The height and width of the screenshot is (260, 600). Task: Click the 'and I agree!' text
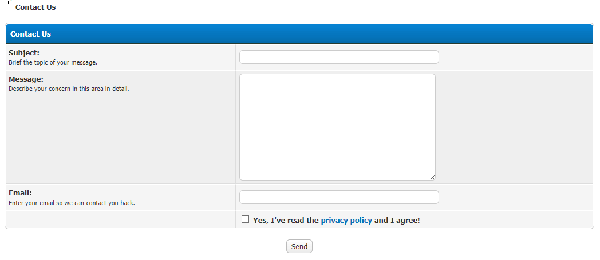tap(397, 220)
